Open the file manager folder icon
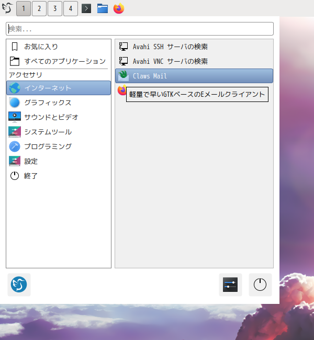This screenshot has height=340, width=314. [103, 8]
